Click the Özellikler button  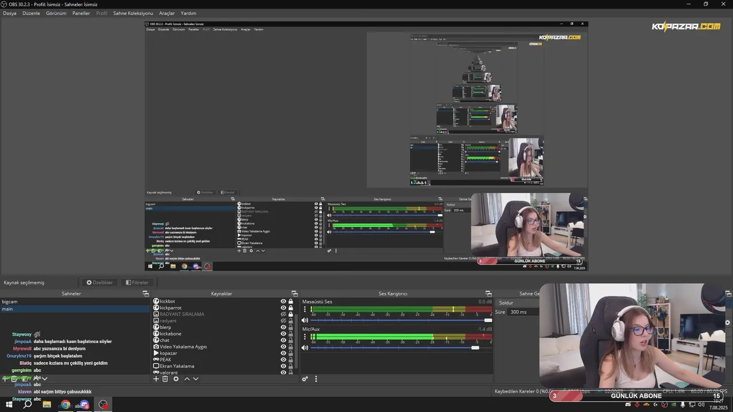100,283
